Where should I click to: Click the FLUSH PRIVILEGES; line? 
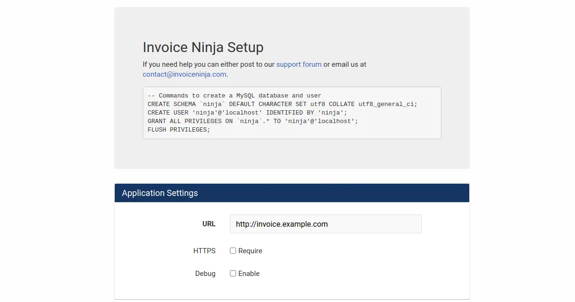[179, 130]
